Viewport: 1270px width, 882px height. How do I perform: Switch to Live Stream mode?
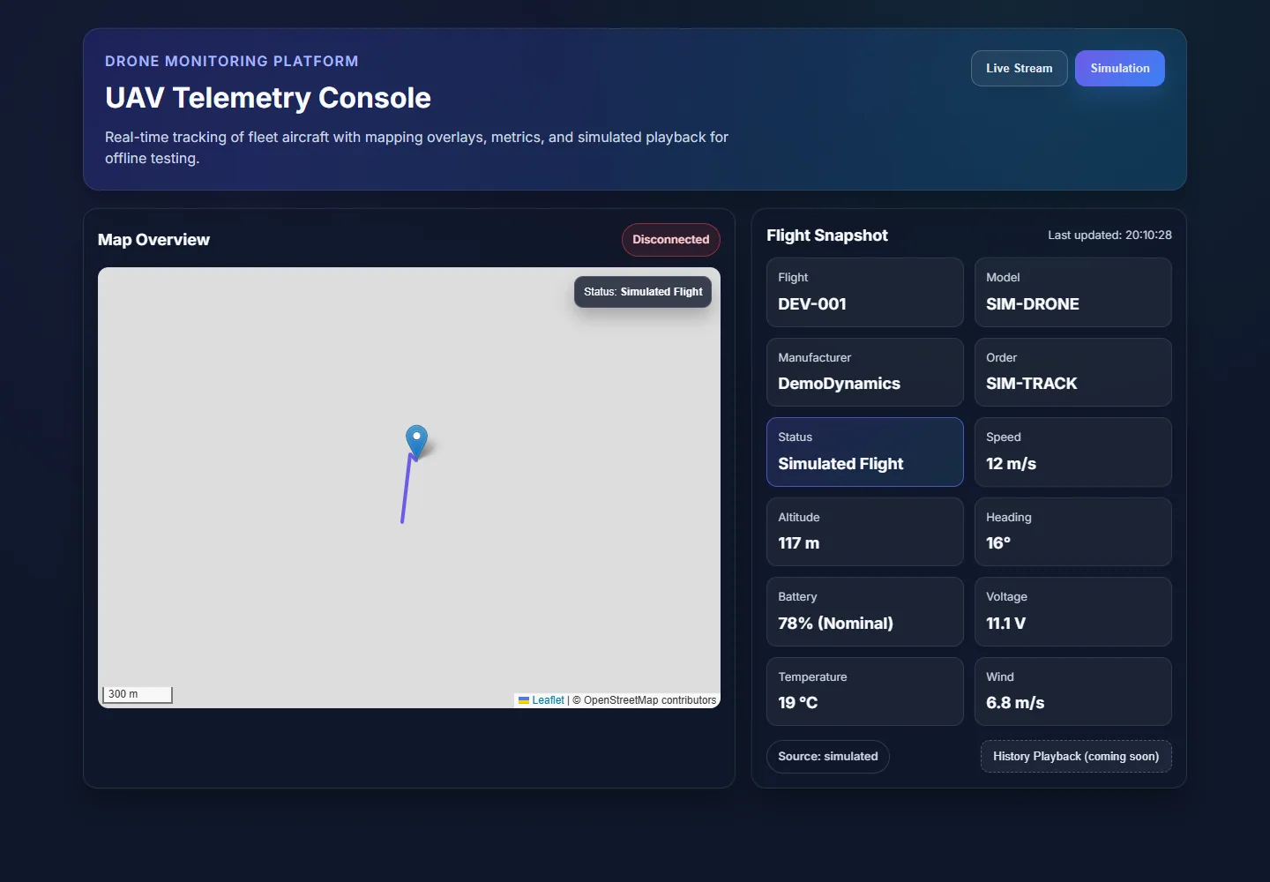1019,69
